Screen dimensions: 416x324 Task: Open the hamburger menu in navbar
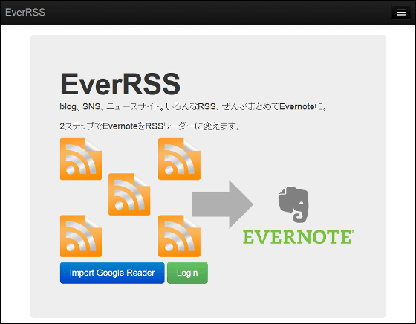[400, 13]
